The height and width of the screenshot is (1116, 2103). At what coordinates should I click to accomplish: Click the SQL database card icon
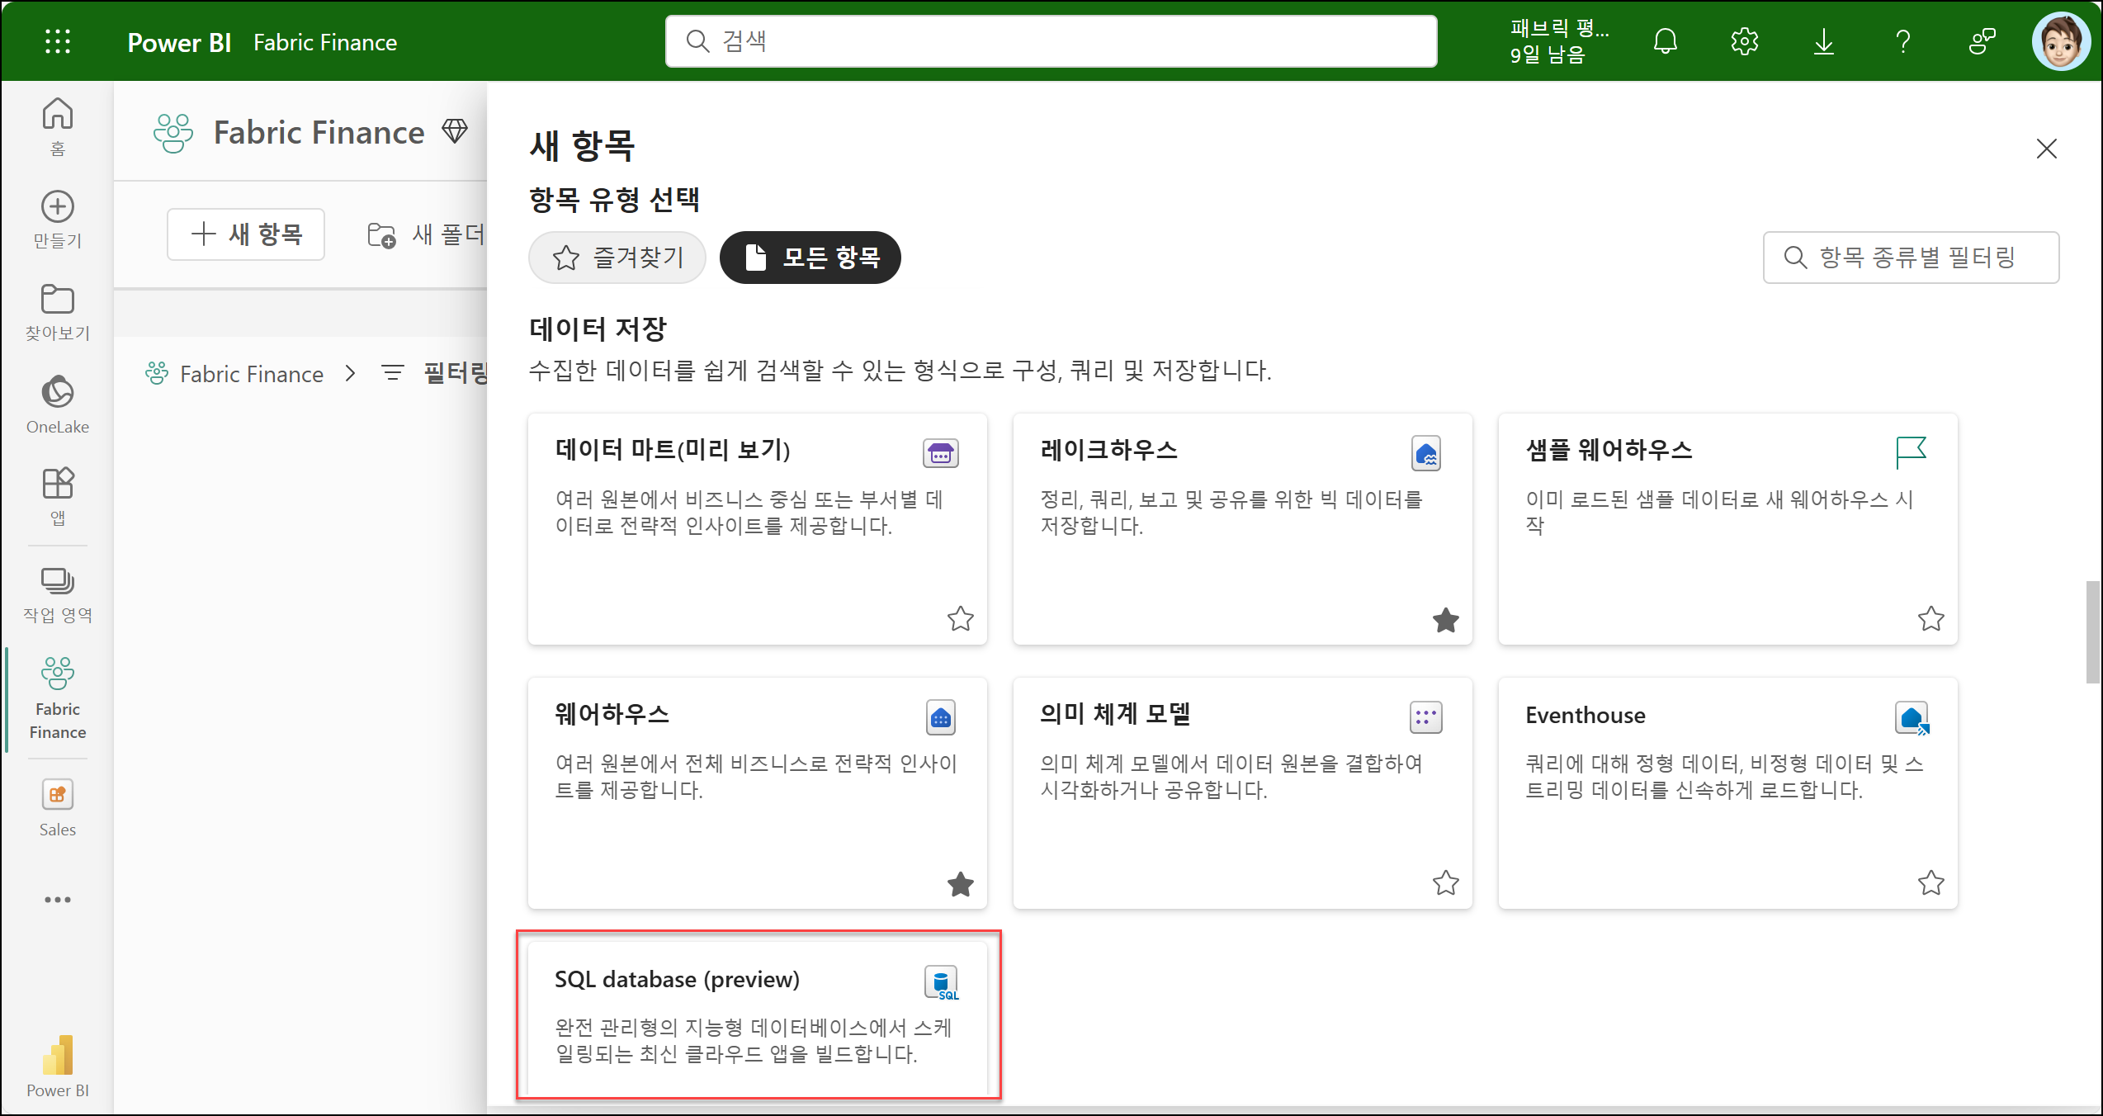(x=941, y=982)
